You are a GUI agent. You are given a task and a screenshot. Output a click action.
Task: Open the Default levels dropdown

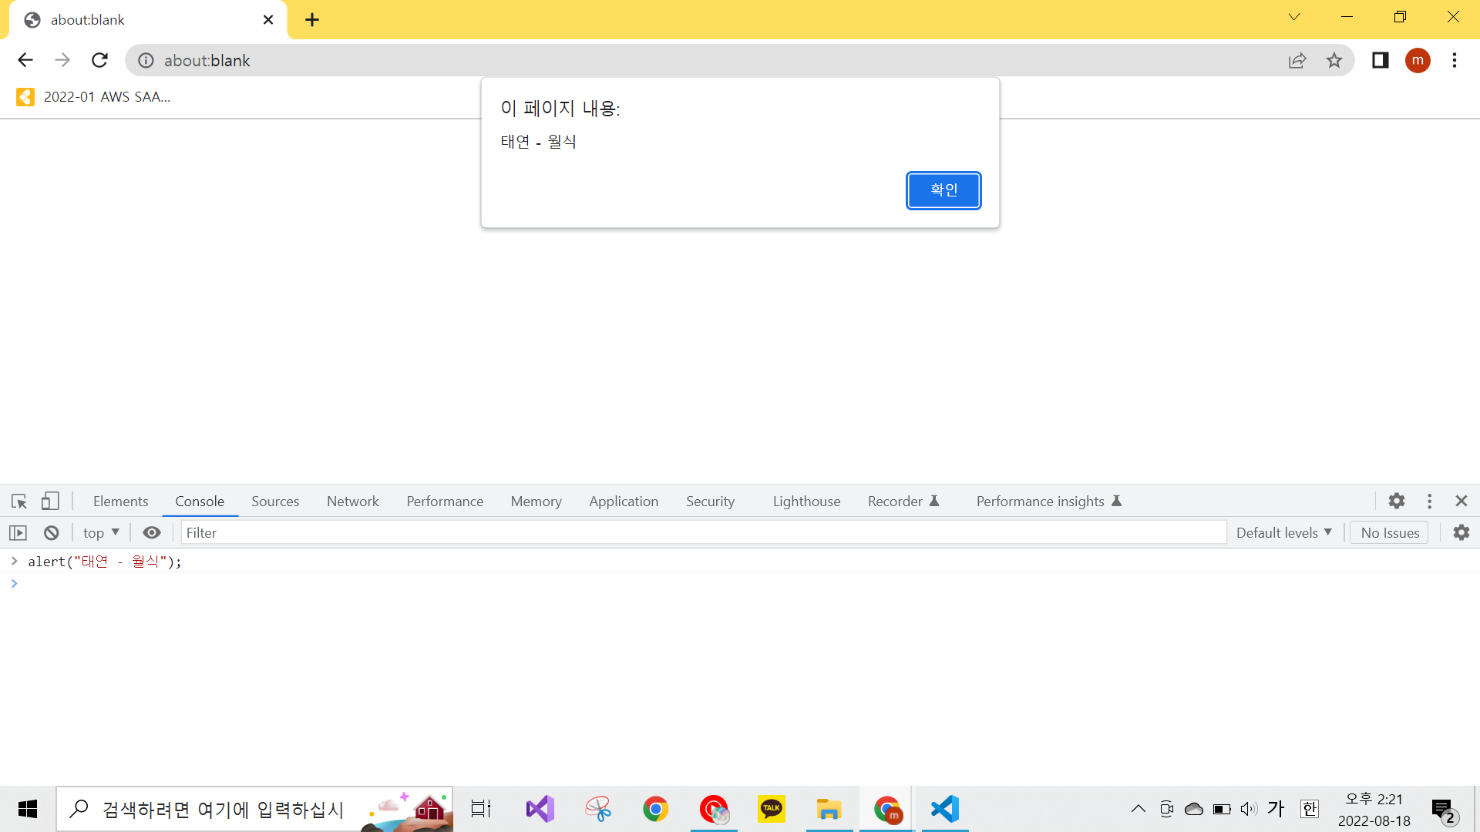[1283, 533]
